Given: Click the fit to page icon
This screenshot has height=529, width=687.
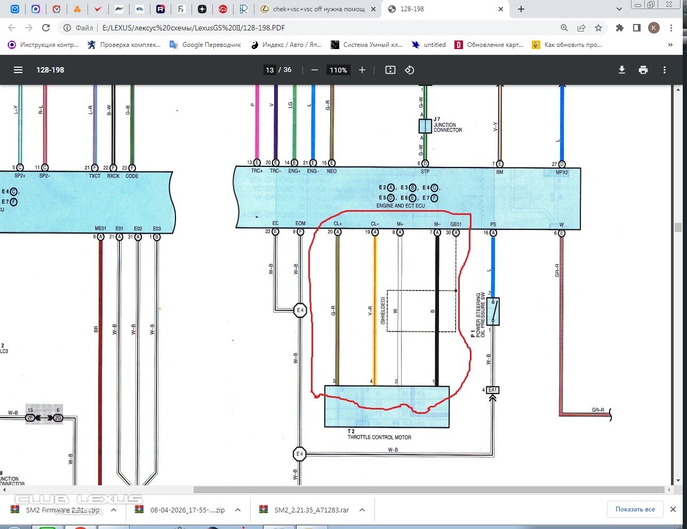Looking at the screenshot, I should (390, 70).
